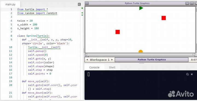Switch to the Console tab
The width and height of the screenshot is (197, 101).
(94, 67)
